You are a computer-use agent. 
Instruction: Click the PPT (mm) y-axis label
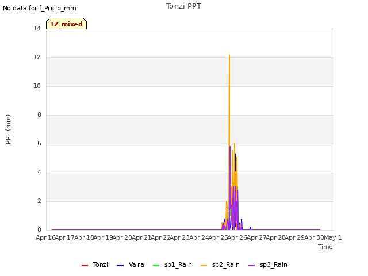(8, 129)
